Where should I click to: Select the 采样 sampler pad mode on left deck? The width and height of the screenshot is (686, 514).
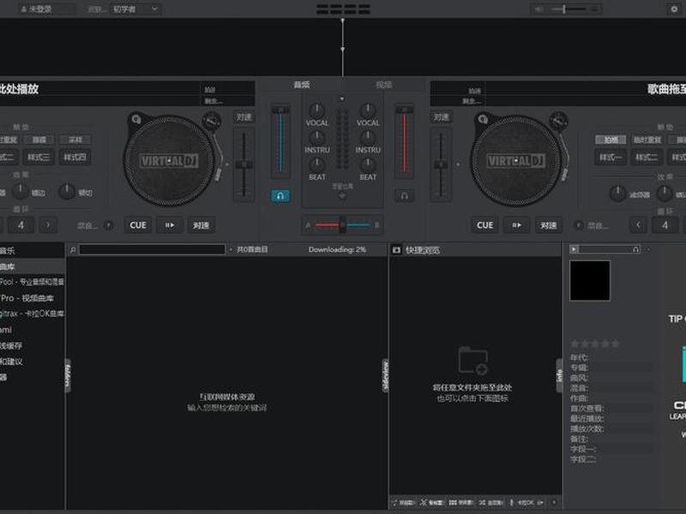[x=75, y=140]
